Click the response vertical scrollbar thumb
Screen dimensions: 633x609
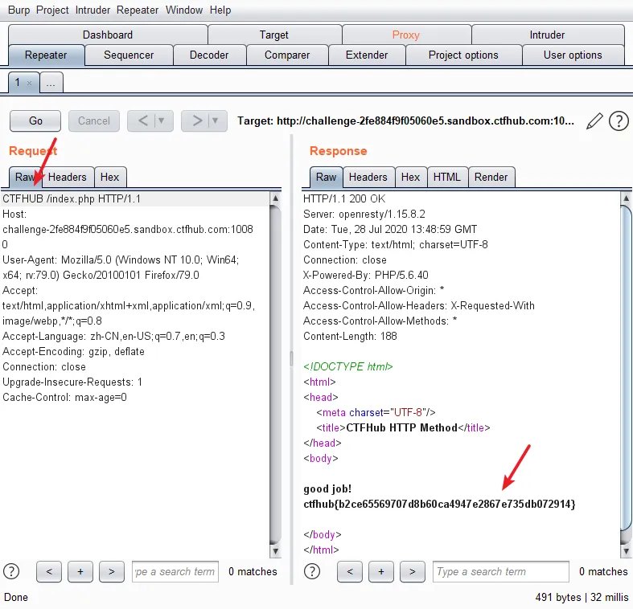coord(626,369)
